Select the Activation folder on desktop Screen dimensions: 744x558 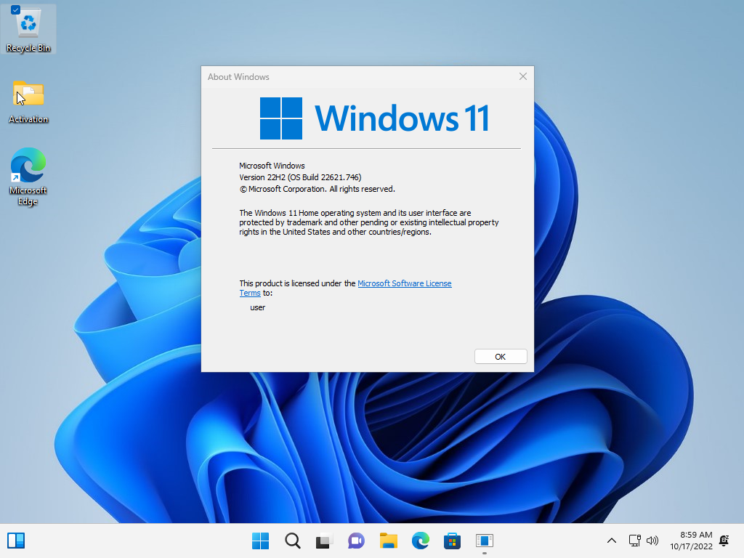click(28, 101)
